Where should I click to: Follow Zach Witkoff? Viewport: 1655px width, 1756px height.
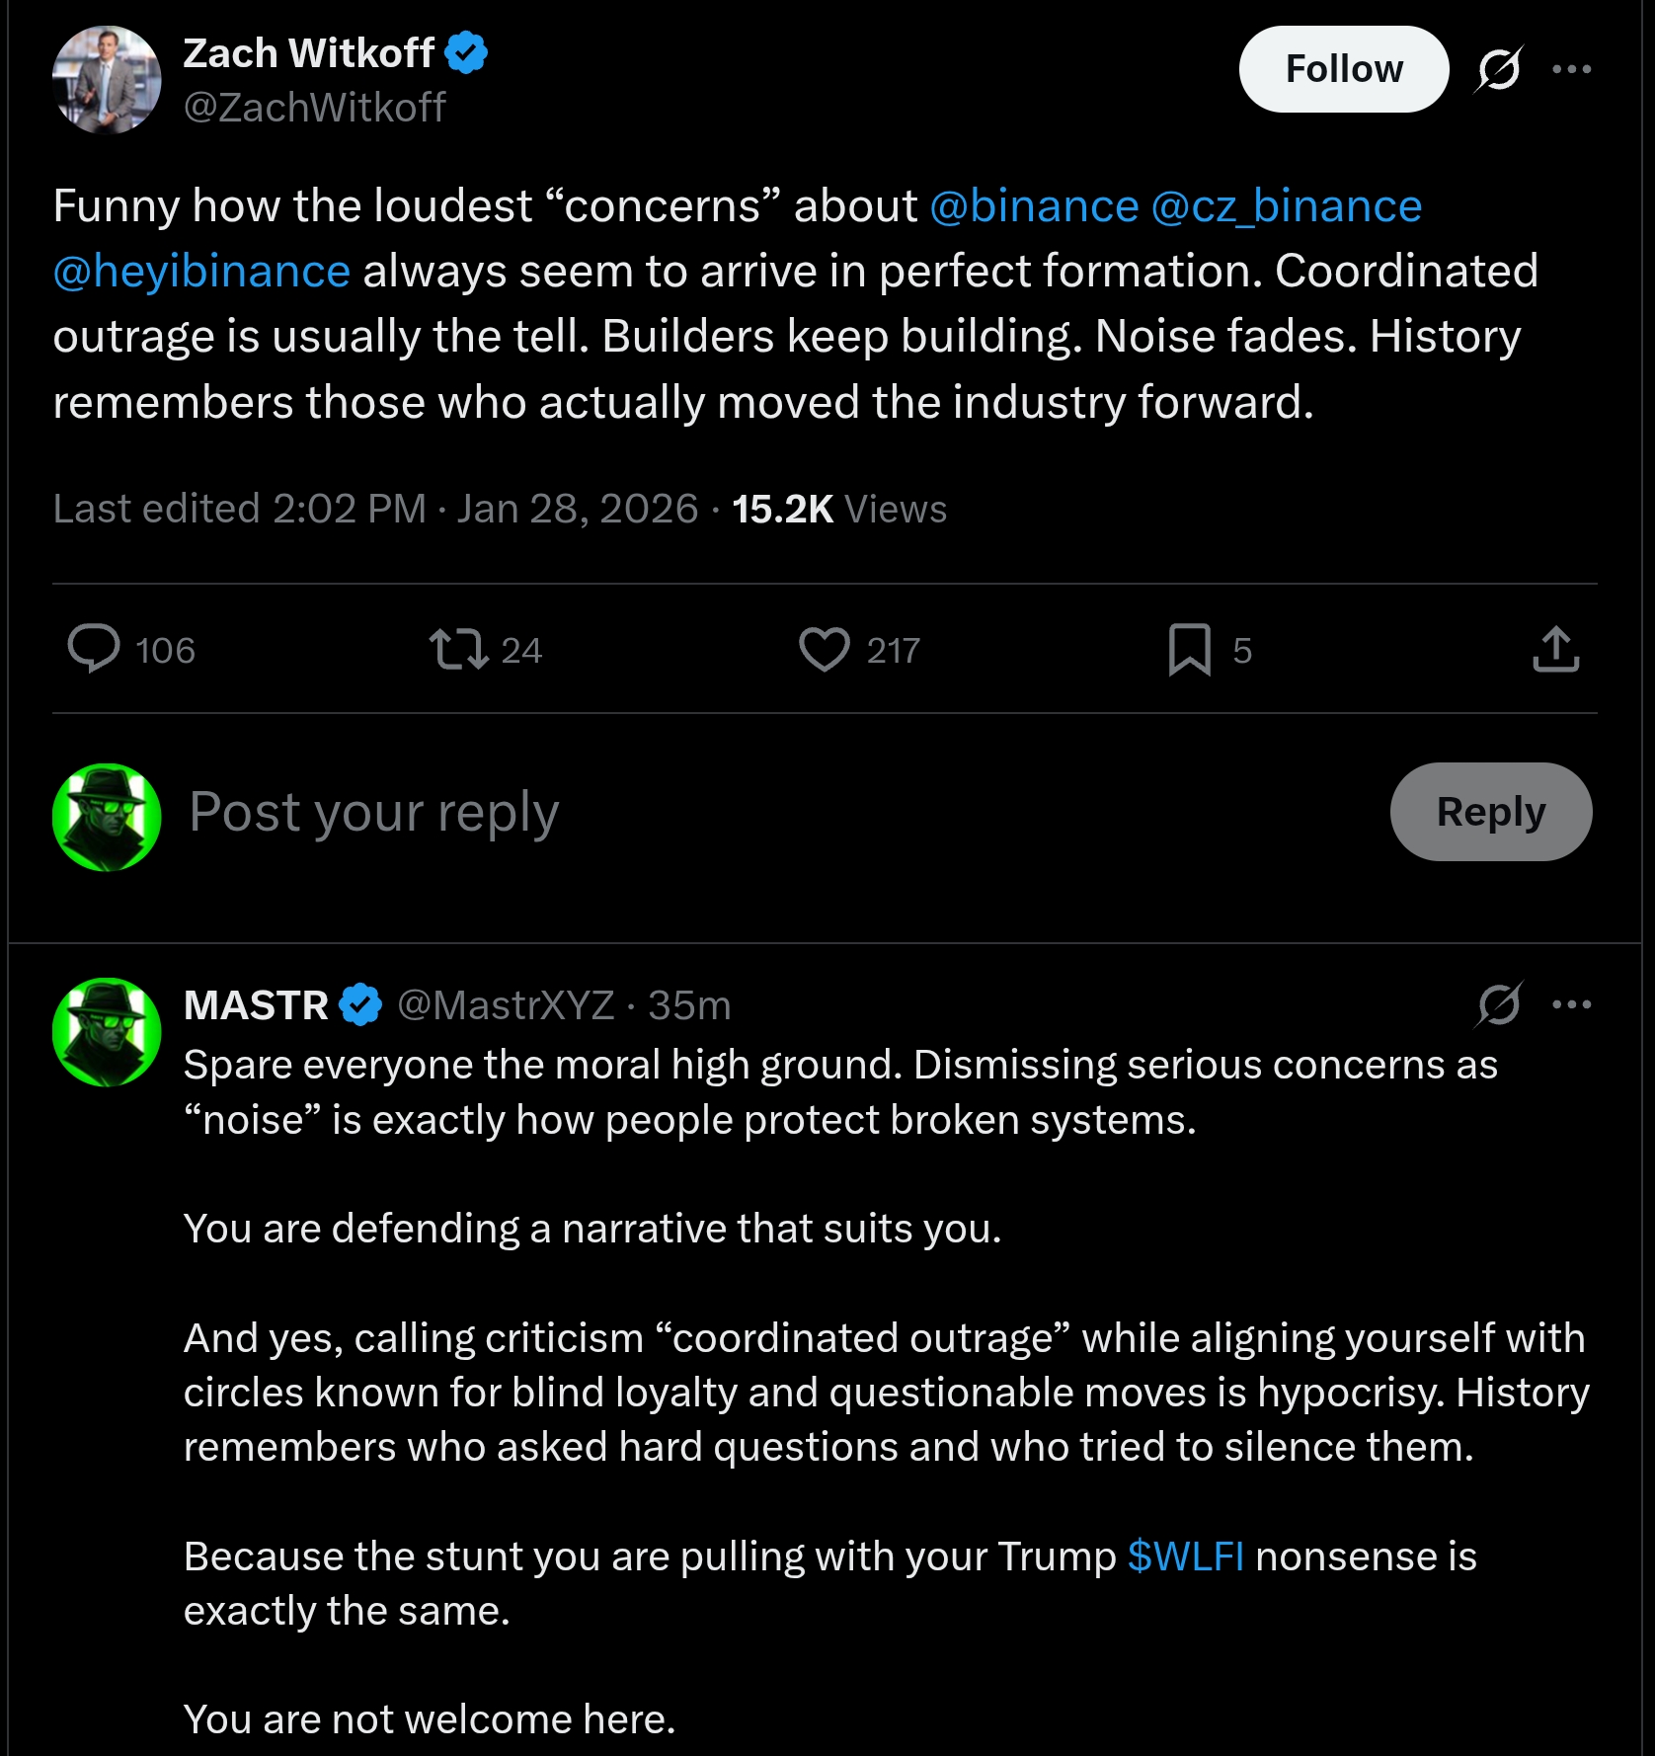coord(1343,69)
